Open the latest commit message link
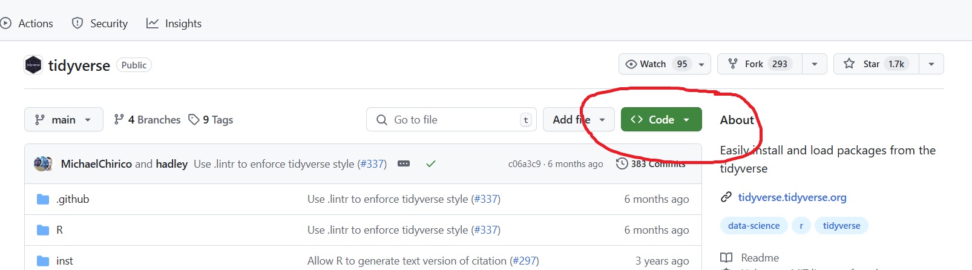Image resolution: width=972 pixels, height=270 pixels. [274, 164]
